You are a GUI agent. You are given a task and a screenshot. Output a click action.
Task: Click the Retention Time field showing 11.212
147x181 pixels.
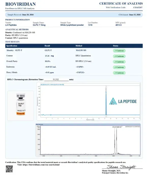56,79
